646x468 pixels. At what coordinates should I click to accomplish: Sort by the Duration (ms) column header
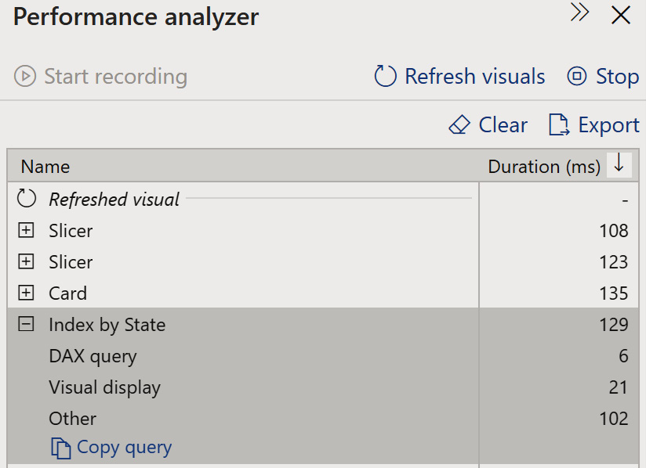(x=543, y=167)
